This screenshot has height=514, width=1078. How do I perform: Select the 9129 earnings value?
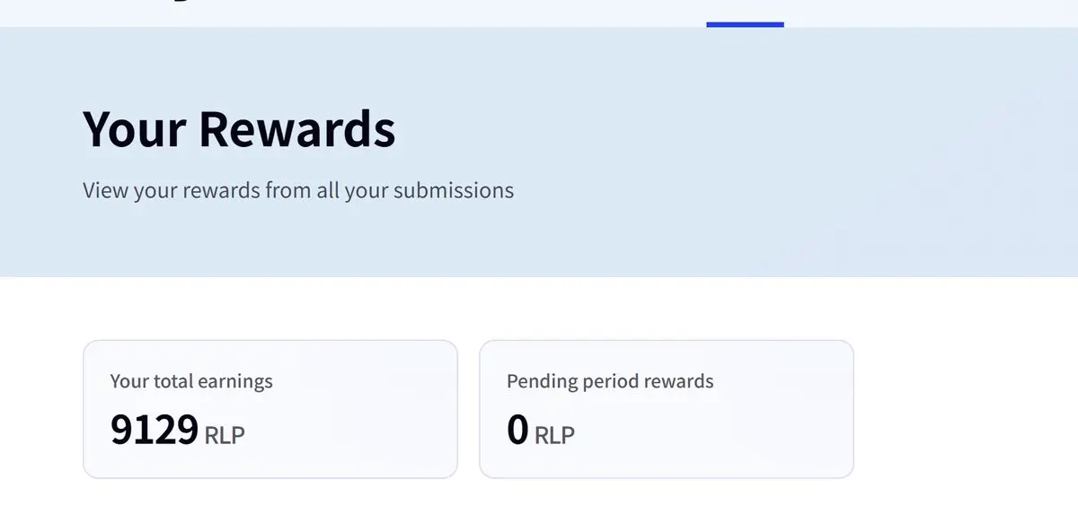pos(154,430)
